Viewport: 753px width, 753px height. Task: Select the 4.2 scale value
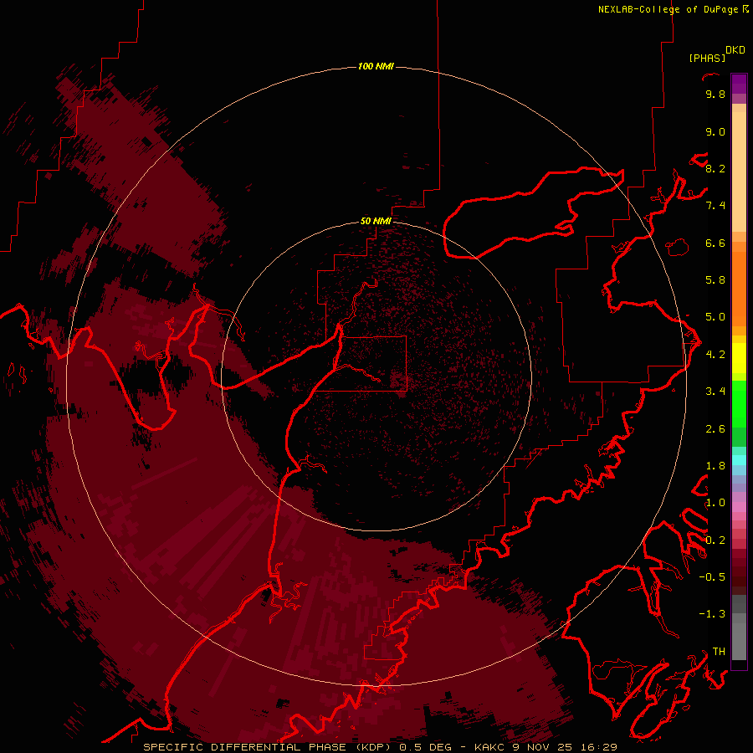point(715,355)
